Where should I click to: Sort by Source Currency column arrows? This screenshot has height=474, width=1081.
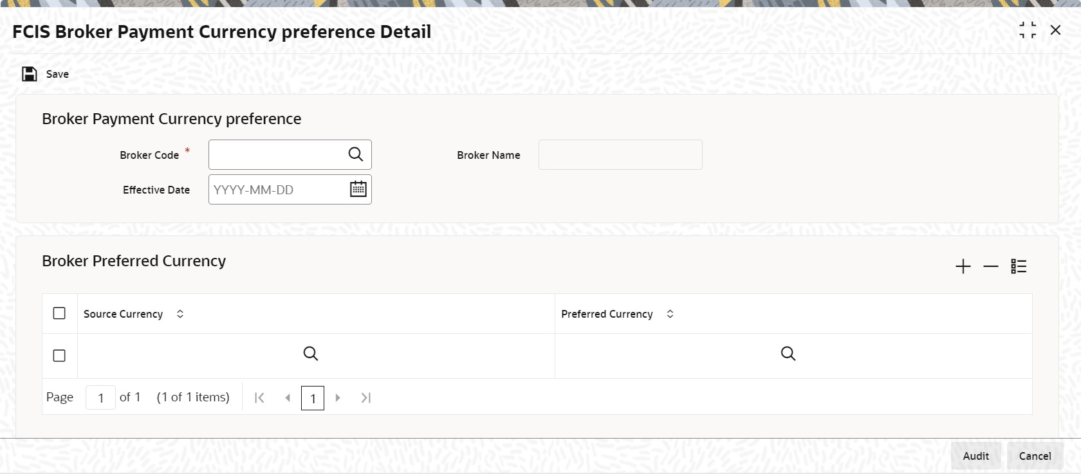pos(180,314)
